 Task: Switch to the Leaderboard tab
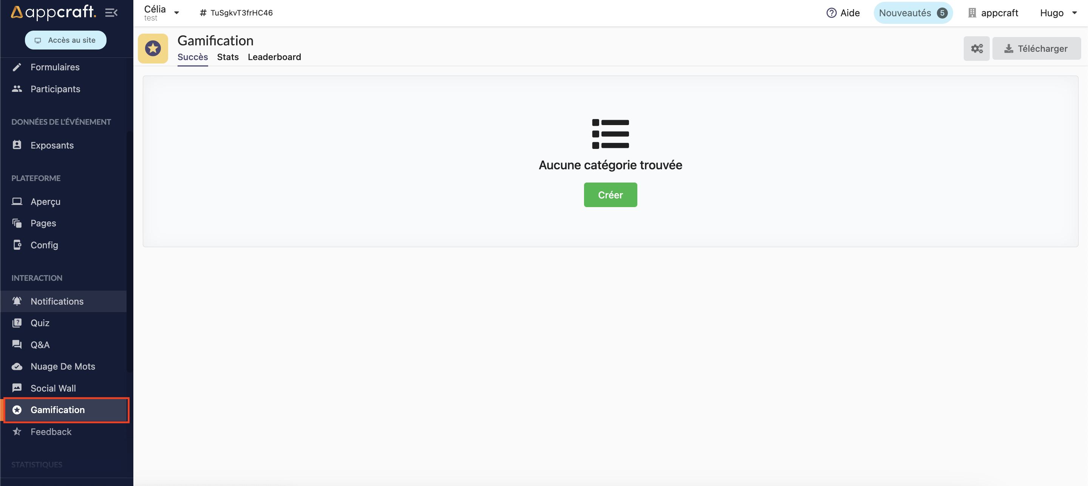(274, 57)
